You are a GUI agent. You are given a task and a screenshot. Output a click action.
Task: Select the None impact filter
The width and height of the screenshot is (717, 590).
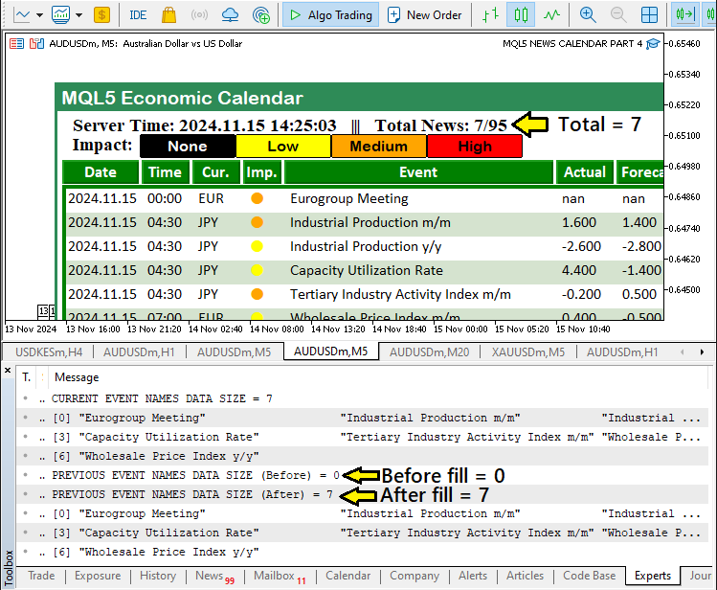(188, 147)
